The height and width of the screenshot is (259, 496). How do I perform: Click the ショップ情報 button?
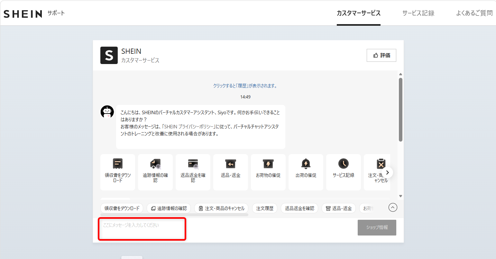click(x=377, y=227)
